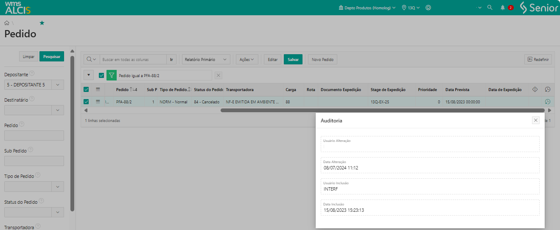Close the Auditoria dialog

coord(536,120)
